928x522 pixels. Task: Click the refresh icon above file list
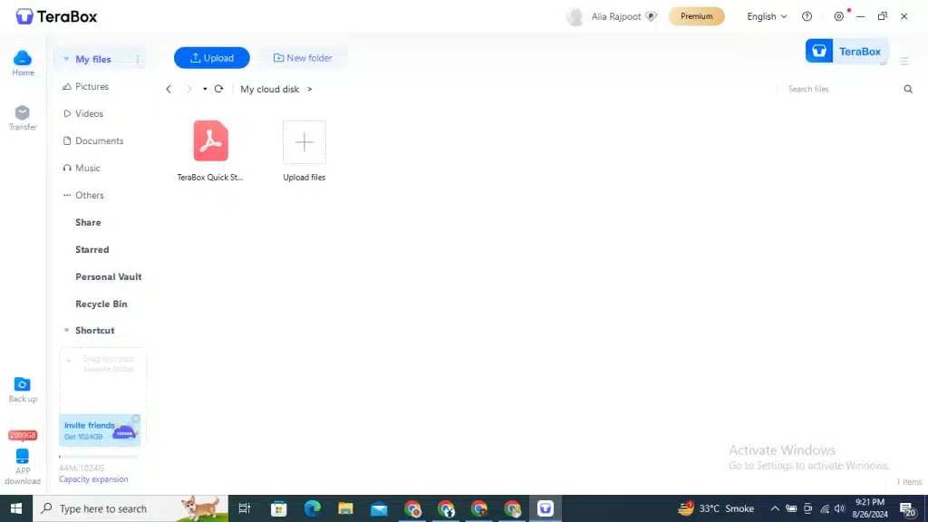click(x=219, y=89)
